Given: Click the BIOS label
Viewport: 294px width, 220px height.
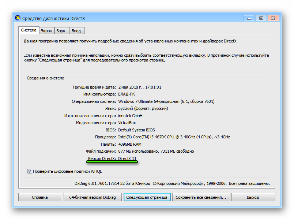Looking at the screenshot, I should tap(111, 130).
